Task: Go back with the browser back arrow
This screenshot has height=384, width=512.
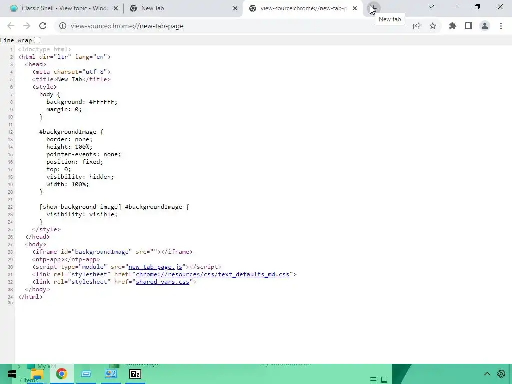Action: tap(11, 26)
